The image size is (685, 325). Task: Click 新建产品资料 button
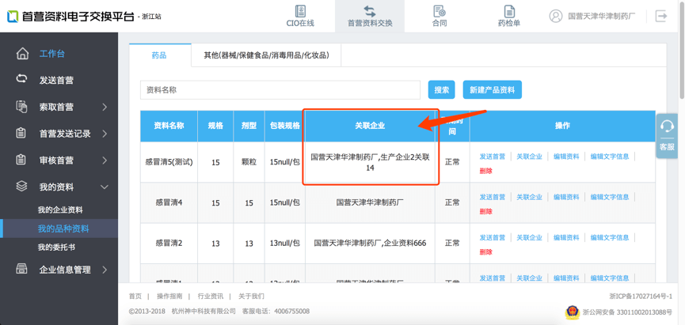click(493, 90)
